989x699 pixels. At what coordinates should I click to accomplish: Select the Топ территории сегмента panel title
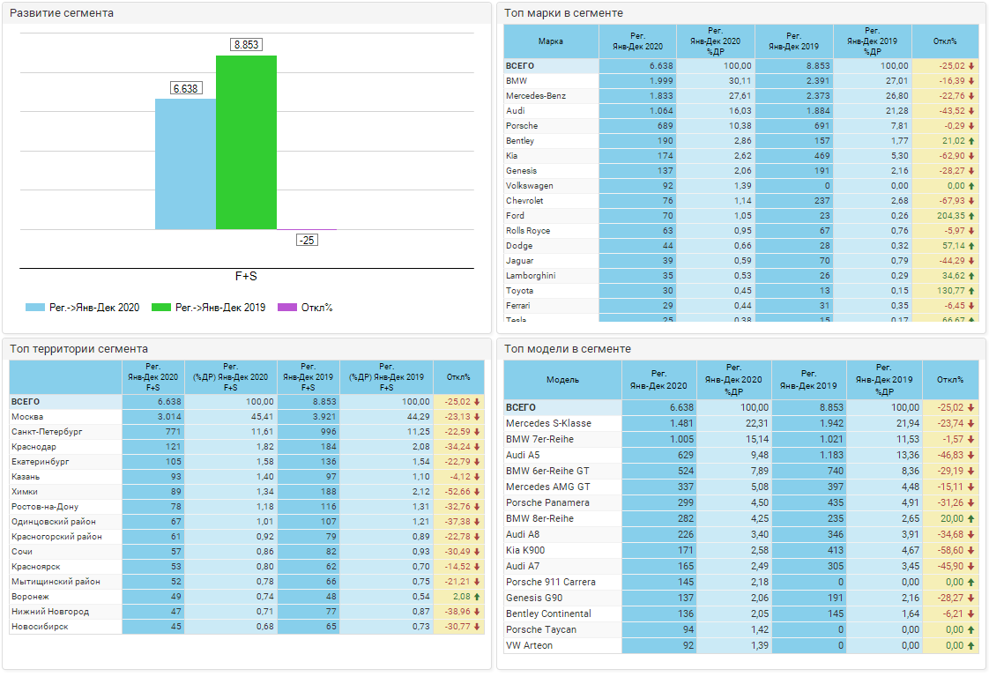78,349
